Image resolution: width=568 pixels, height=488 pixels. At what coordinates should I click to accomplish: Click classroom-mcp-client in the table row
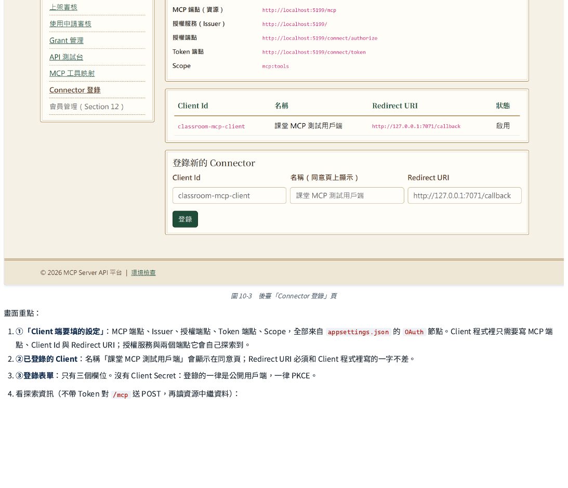(212, 126)
